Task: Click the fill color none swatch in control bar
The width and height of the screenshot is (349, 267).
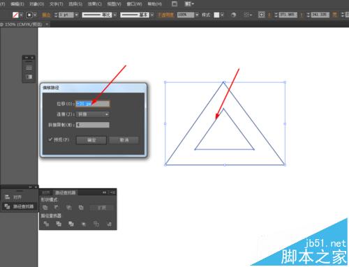Action: tap(15, 15)
